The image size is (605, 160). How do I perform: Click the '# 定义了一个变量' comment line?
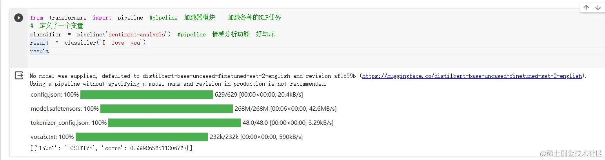point(57,26)
